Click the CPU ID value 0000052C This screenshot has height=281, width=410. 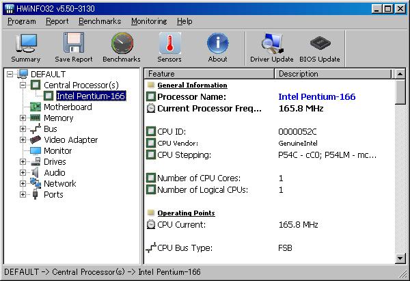pyautogui.click(x=297, y=131)
